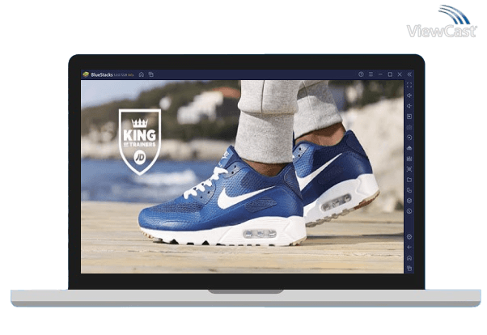Click the home icon in title bar
This screenshot has width=487, height=335.
(142, 74)
